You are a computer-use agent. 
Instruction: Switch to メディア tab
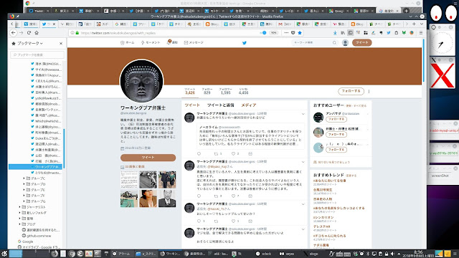click(x=249, y=105)
